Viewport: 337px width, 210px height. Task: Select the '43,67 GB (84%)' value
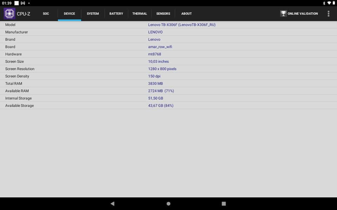coord(161,105)
